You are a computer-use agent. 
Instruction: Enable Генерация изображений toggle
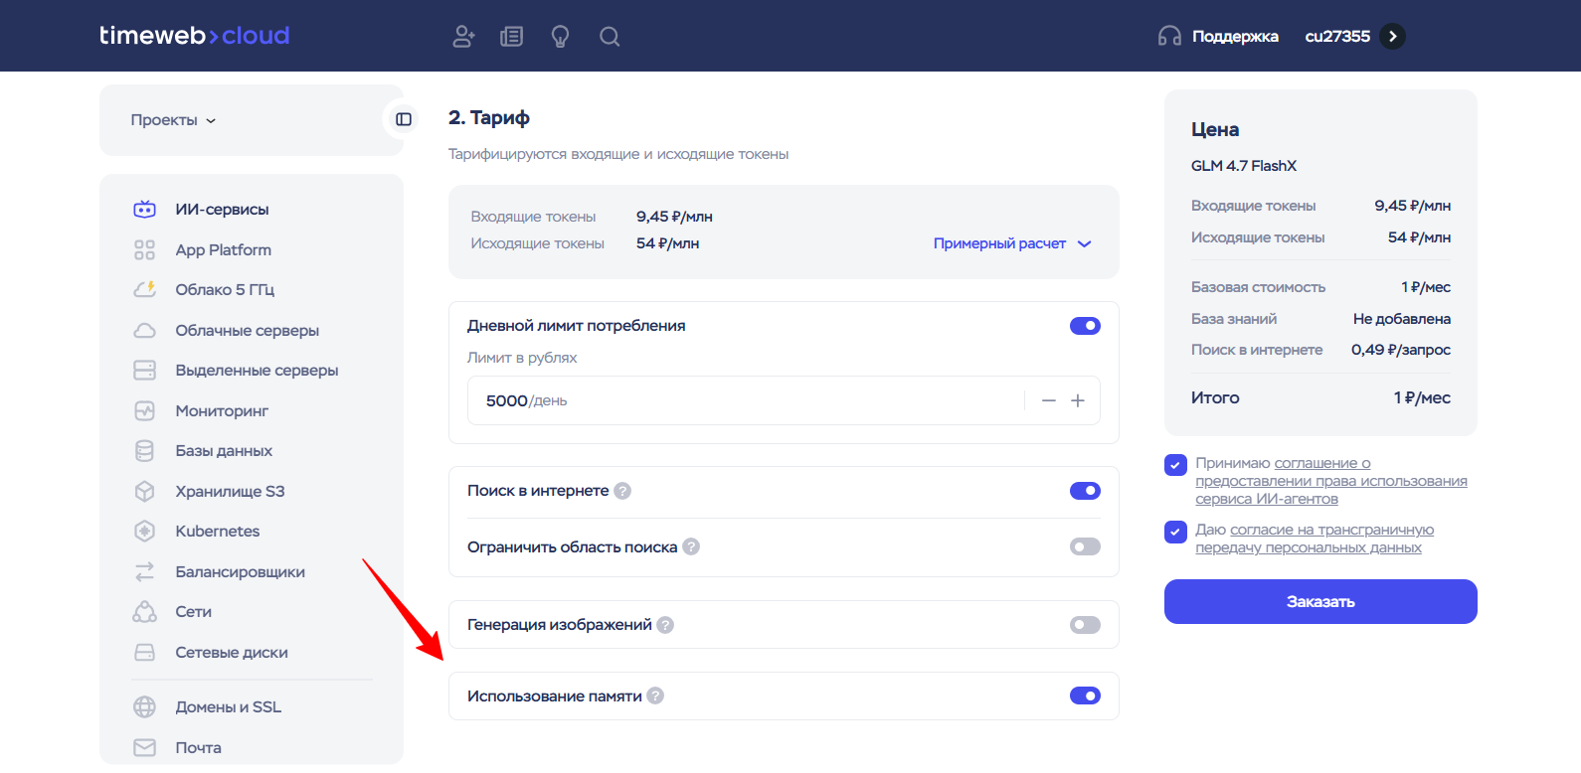1085,625
